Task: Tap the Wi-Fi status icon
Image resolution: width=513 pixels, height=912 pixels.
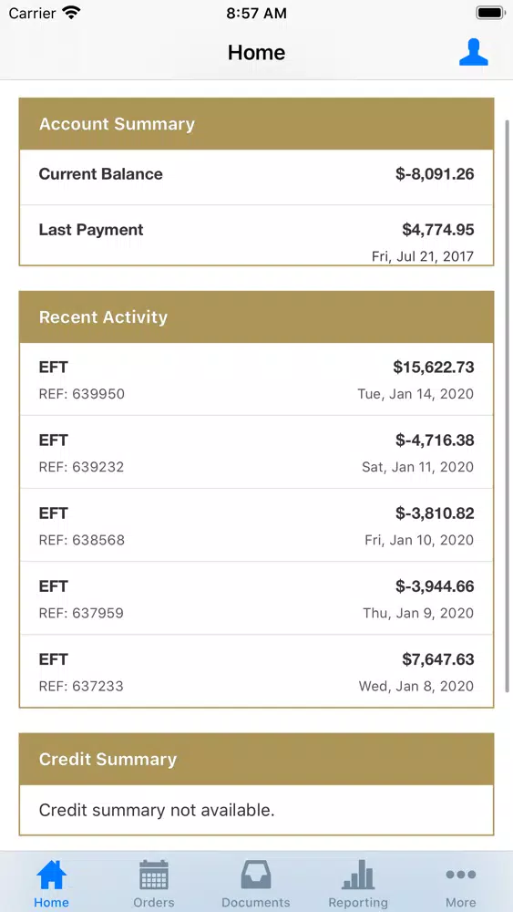Action: 71,13
